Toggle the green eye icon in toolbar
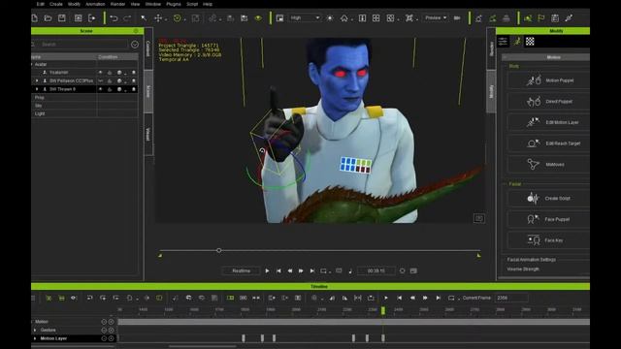Screen dimensions: 621x349 click(258, 18)
